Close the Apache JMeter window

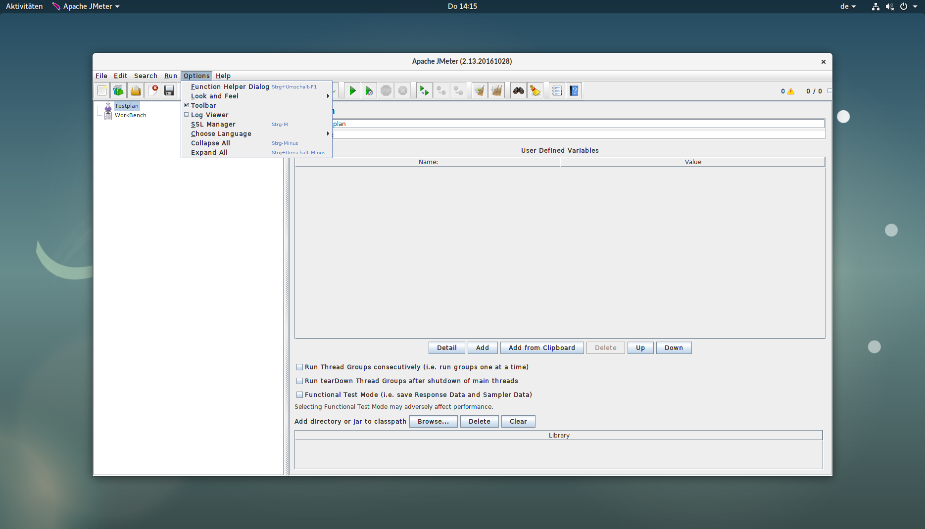tap(824, 62)
